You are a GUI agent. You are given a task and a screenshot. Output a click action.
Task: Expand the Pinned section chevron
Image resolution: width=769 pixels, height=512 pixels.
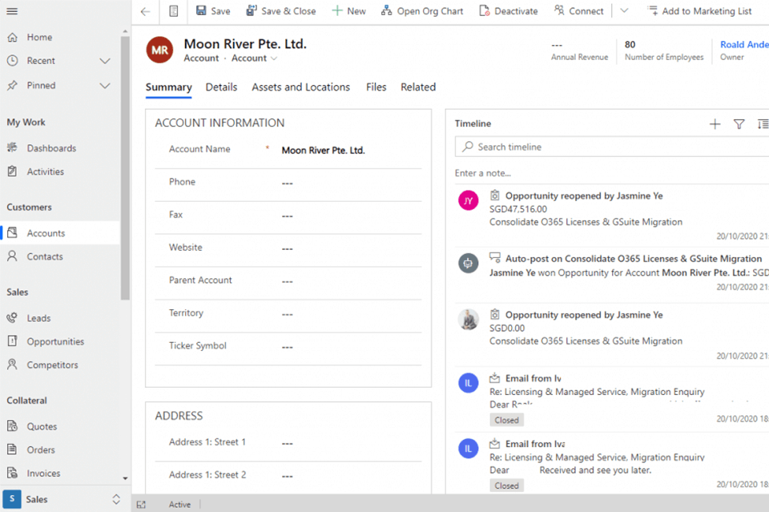click(x=105, y=86)
